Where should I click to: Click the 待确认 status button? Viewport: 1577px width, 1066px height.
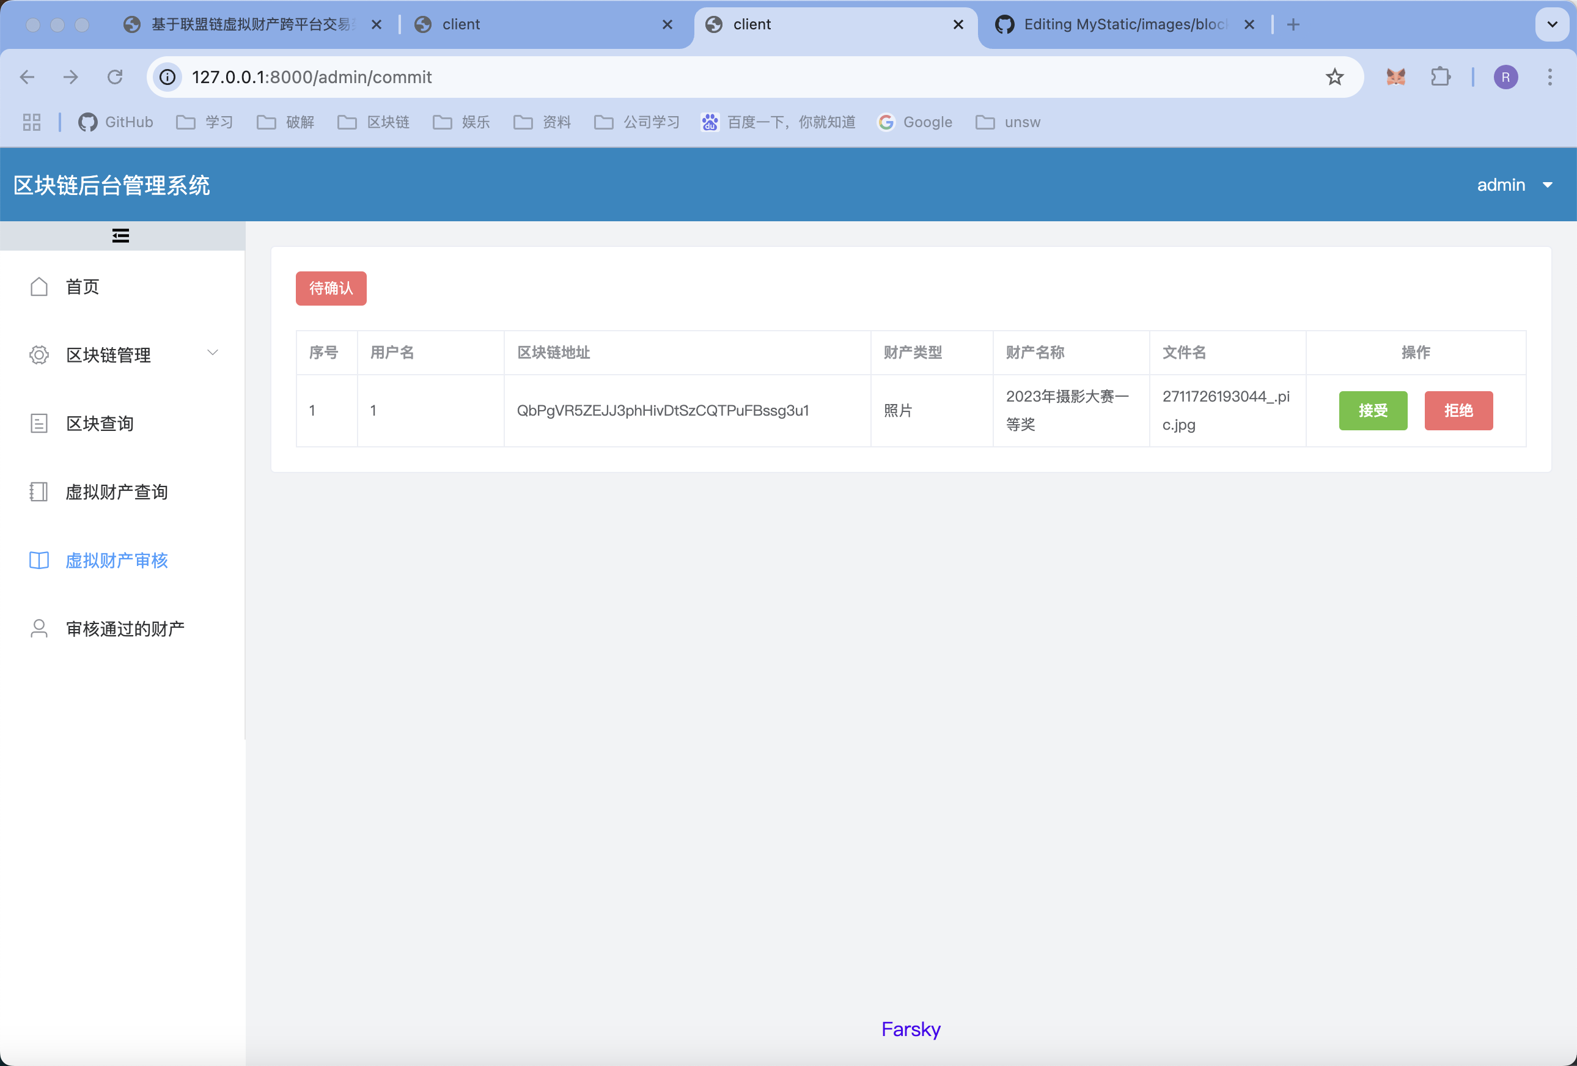331,289
